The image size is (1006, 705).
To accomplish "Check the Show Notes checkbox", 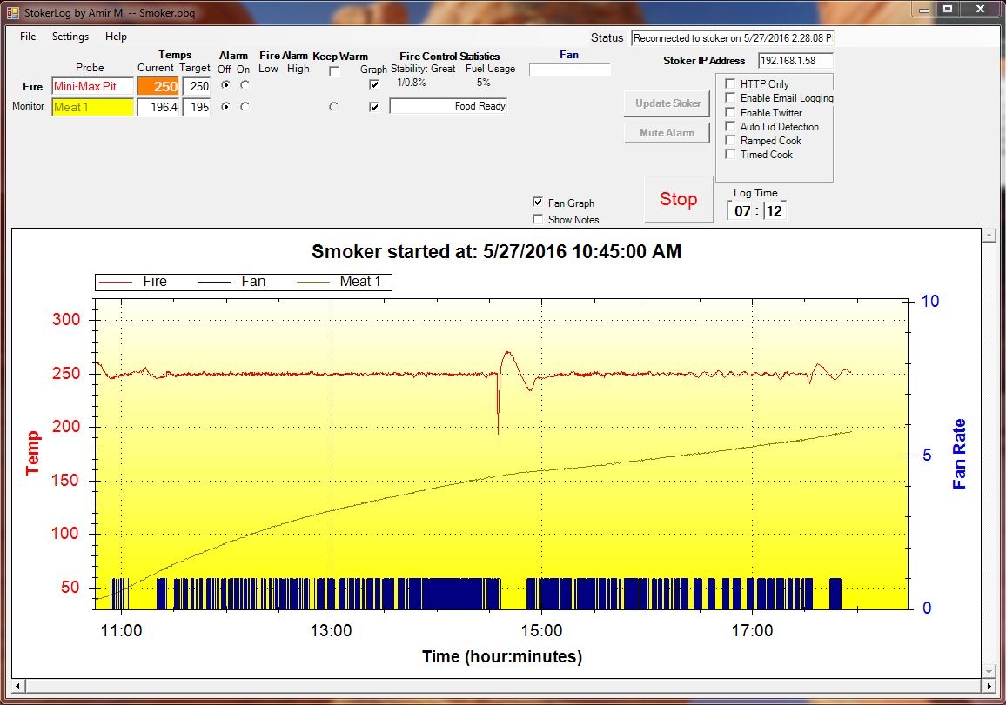I will [x=539, y=219].
